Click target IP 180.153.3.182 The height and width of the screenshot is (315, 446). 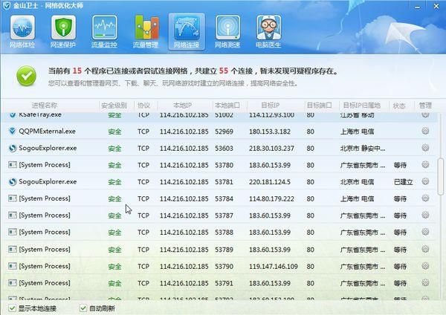click(270, 131)
